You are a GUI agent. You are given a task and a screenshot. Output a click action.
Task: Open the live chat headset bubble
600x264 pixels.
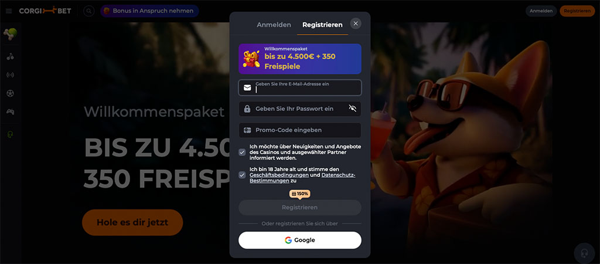pos(584,253)
